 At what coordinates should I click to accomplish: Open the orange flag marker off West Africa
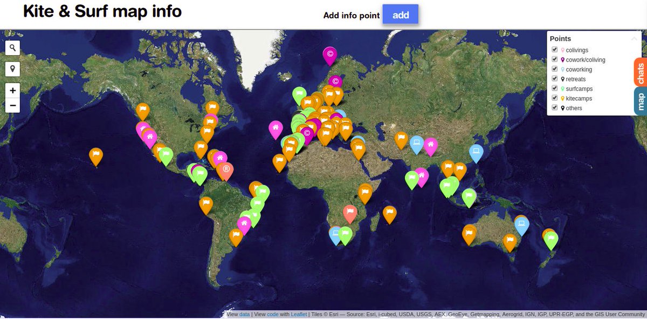(279, 163)
